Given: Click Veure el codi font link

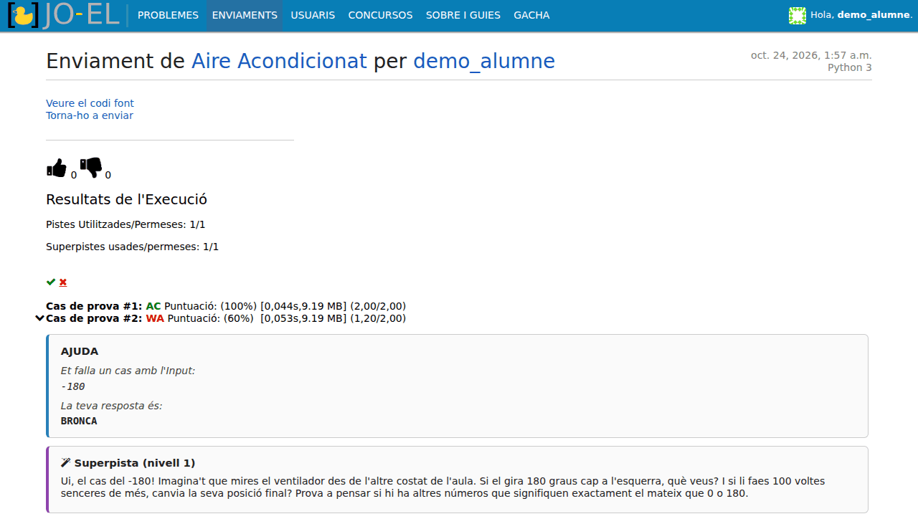Looking at the screenshot, I should pyautogui.click(x=90, y=103).
